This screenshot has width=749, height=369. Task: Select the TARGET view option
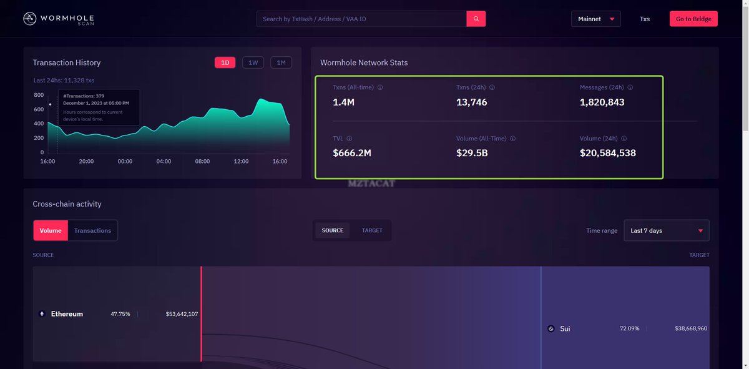coord(372,230)
